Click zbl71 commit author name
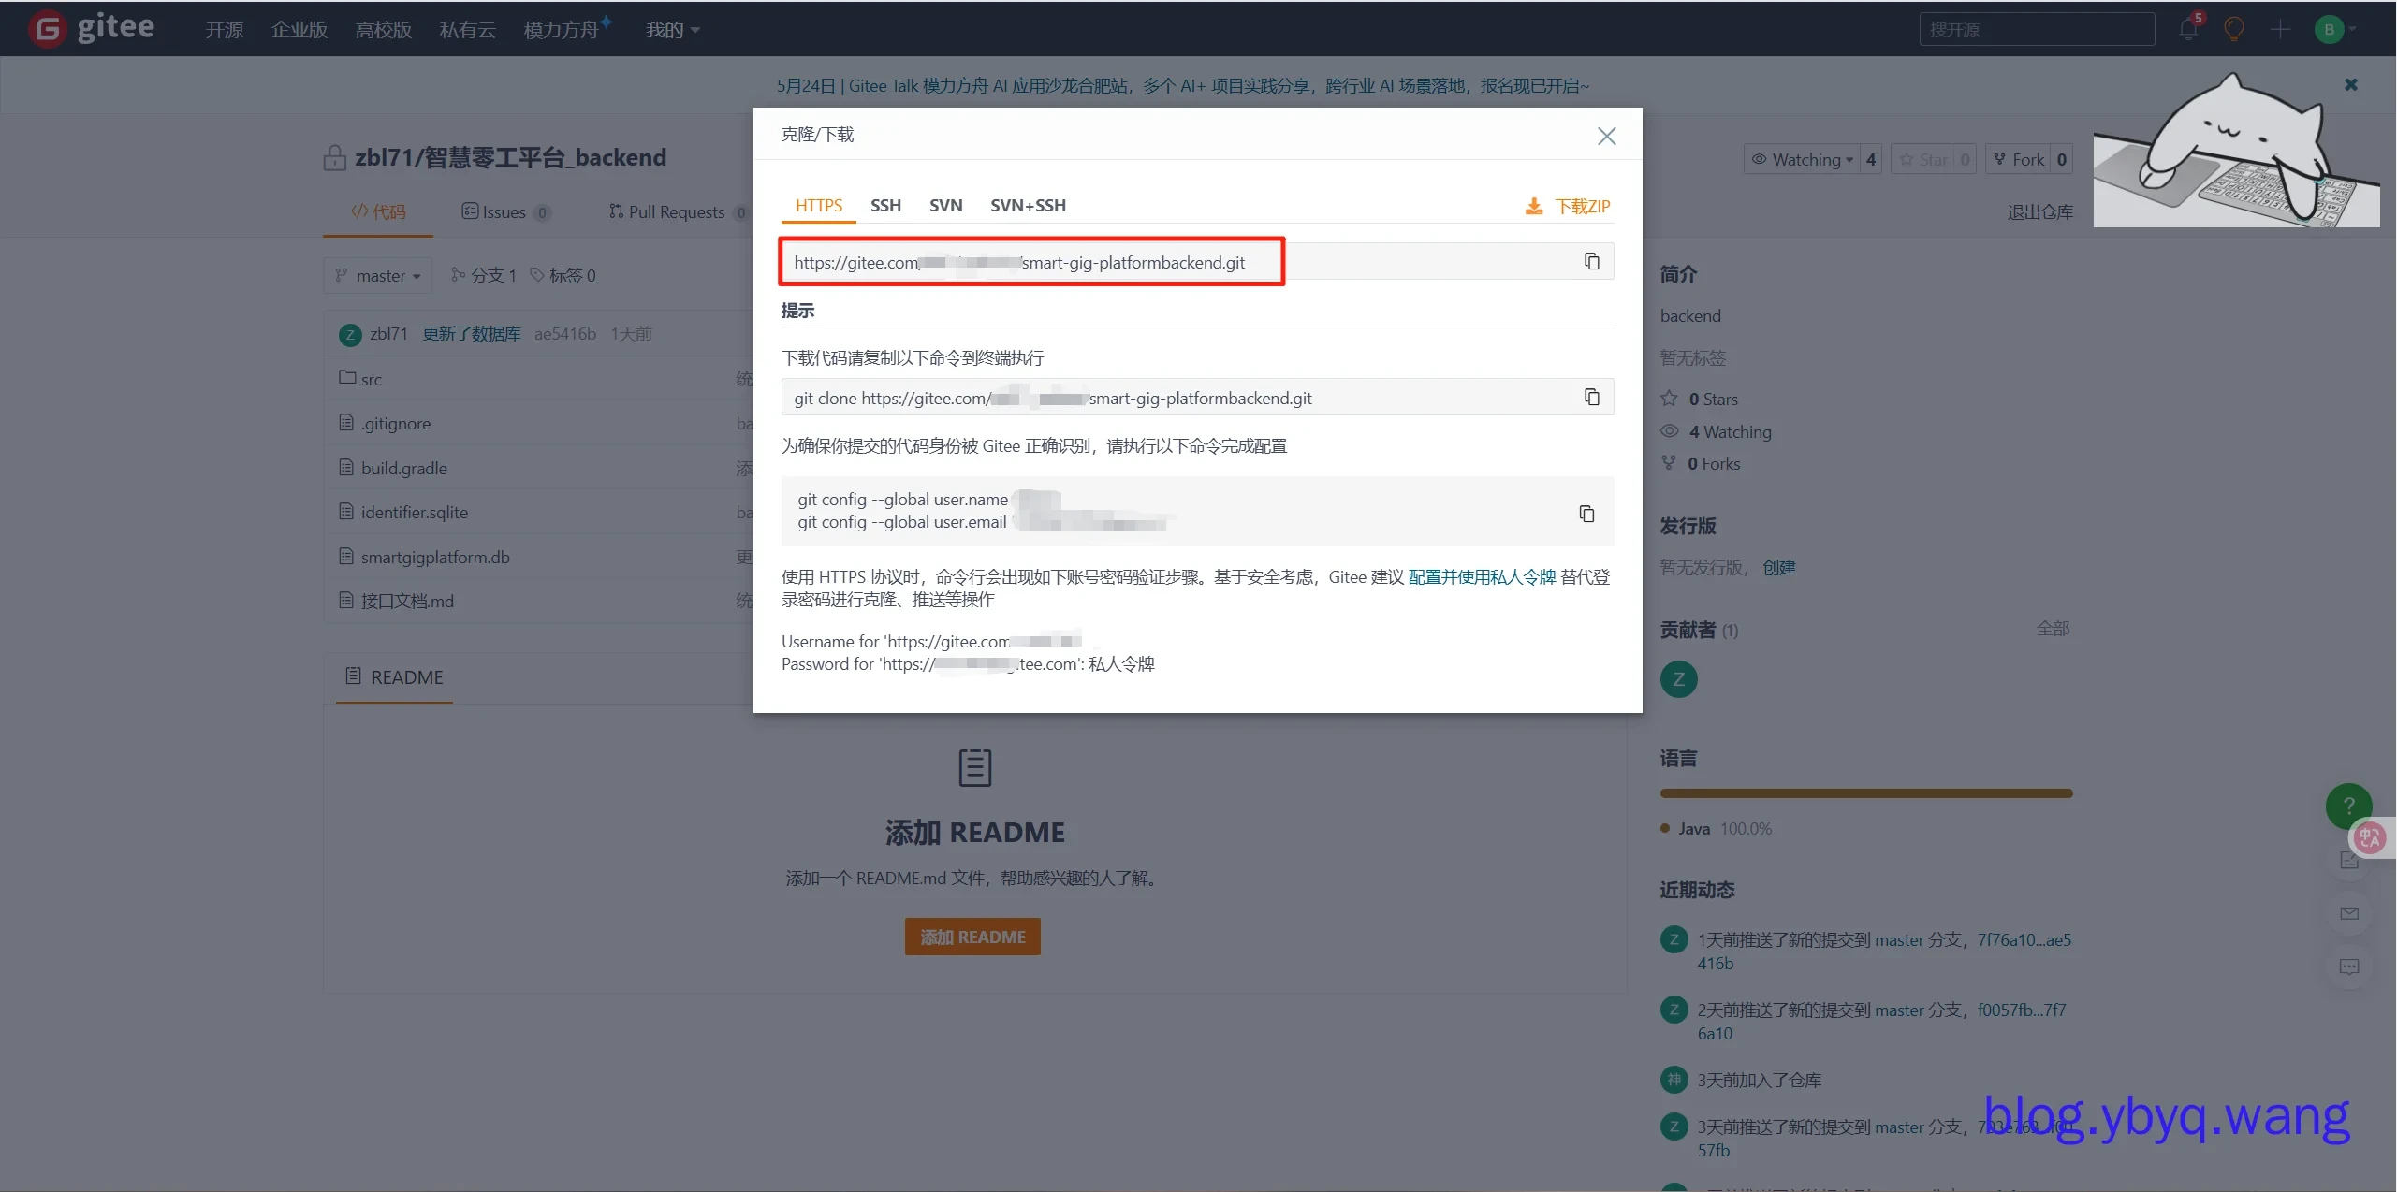Viewport: 2397px width, 1192px height. [388, 333]
